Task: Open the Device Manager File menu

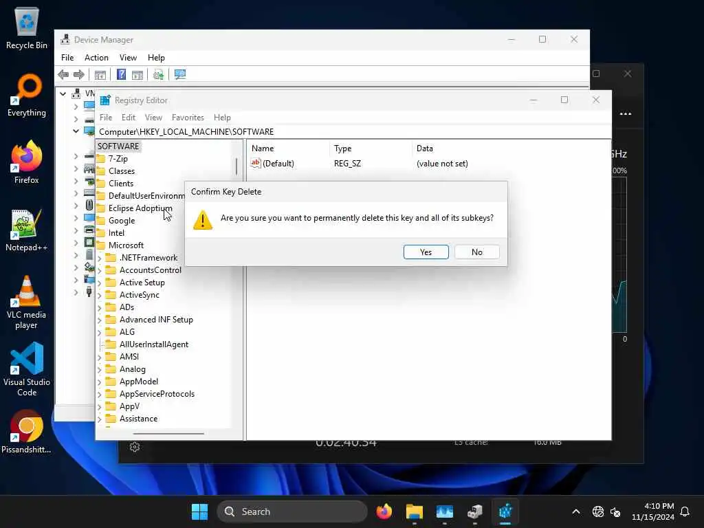Action: 67,58
